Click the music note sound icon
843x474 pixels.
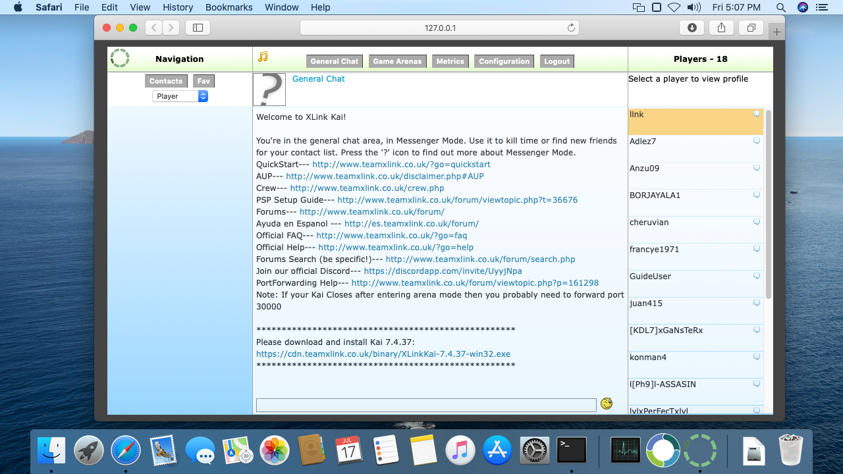pos(263,57)
